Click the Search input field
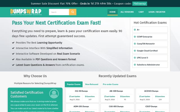This screenshot has width=180, height=112. (x=59, y=12)
